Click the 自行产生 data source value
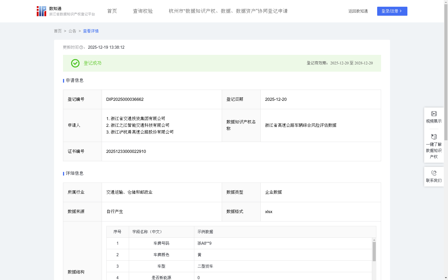Image resolution: width=448 pixels, height=280 pixels. [115, 212]
